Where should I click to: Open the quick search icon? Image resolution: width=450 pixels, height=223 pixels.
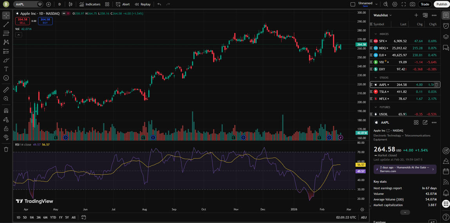(x=386, y=4)
